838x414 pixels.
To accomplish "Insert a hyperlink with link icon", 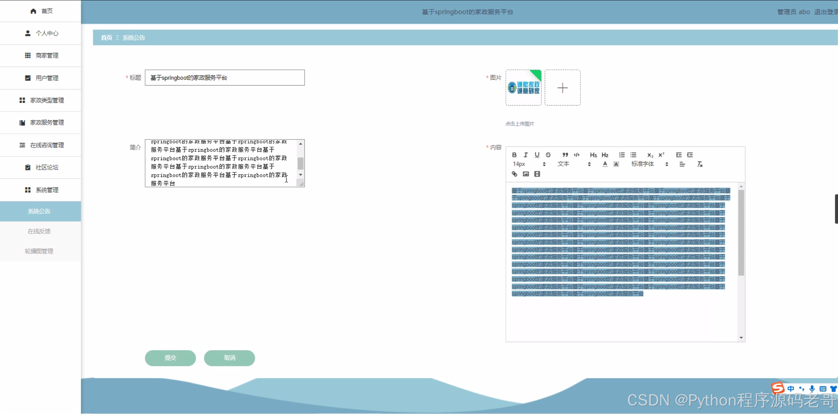I will [x=514, y=174].
